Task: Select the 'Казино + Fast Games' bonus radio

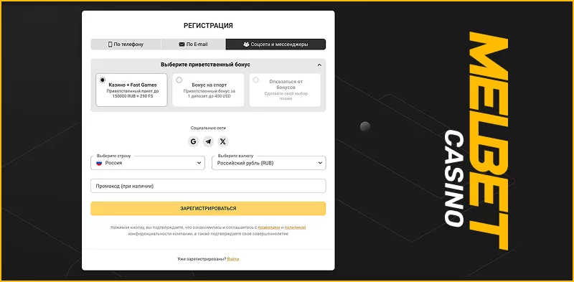Action: [103, 80]
